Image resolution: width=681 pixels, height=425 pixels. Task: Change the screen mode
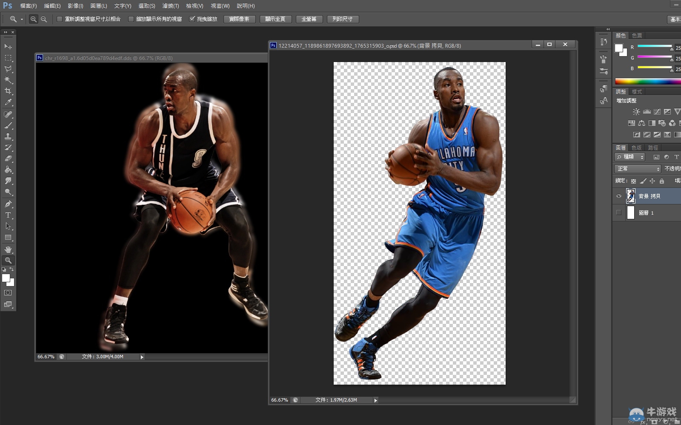8,304
